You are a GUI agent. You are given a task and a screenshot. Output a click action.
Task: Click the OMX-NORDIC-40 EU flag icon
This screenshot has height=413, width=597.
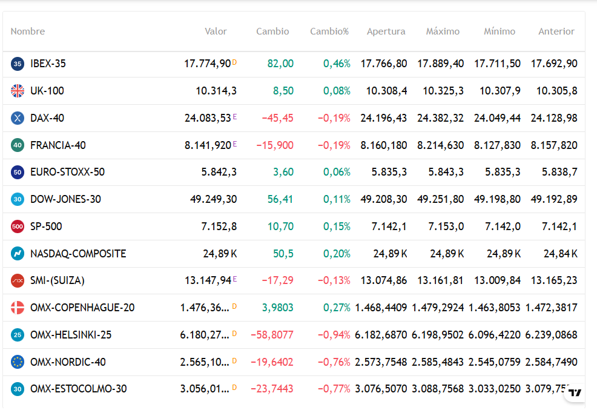tap(18, 362)
